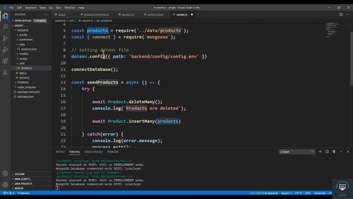Open seeder.js in the explorer tree
The image size is (353, 199).
click(26, 68)
